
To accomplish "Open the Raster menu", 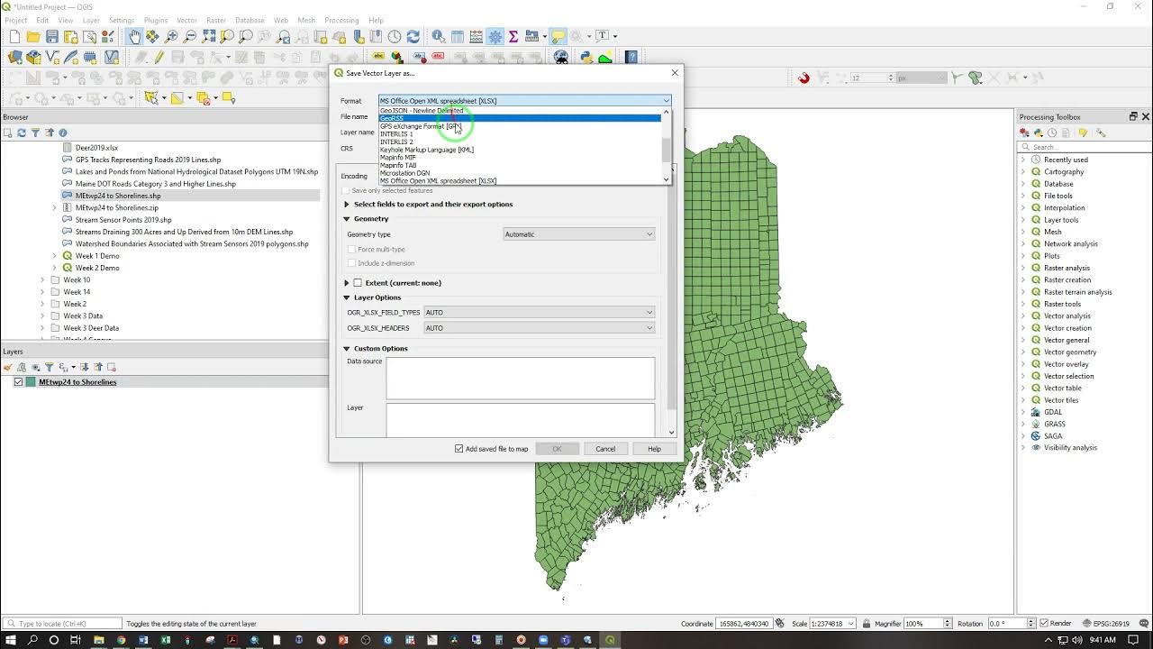I will pos(216,20).
